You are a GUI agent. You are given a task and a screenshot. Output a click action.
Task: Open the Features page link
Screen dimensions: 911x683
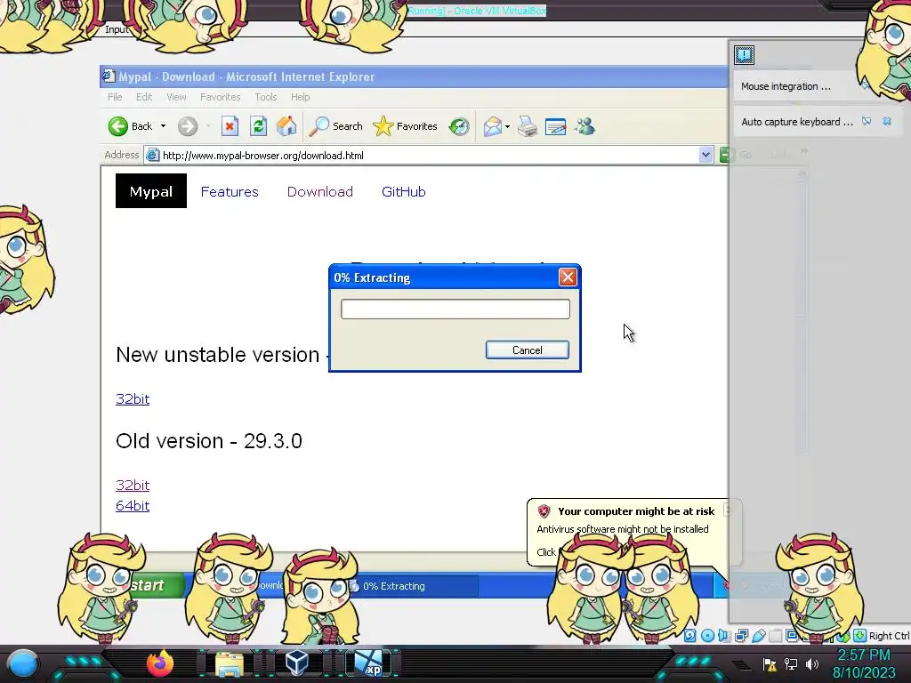pyautogui.click(x=230, y=192)
